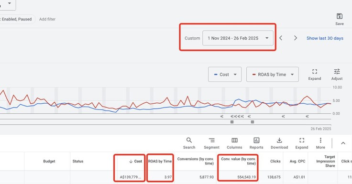Open the date range dropdown
The image size is (352, 184).
(238, 38)
